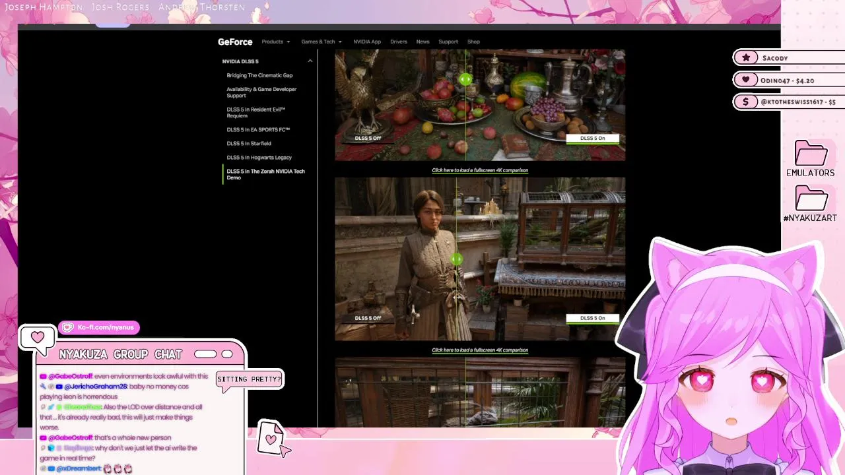Image resolution: width=845 pixels, height=475 pixels.
Task: Click @GabeOstroff message about environments
Action: point(124,376)
